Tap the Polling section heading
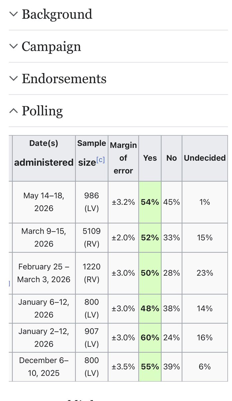Image resolution: width=232 pixels, height=401 pixels. click(x=42, y=111)
